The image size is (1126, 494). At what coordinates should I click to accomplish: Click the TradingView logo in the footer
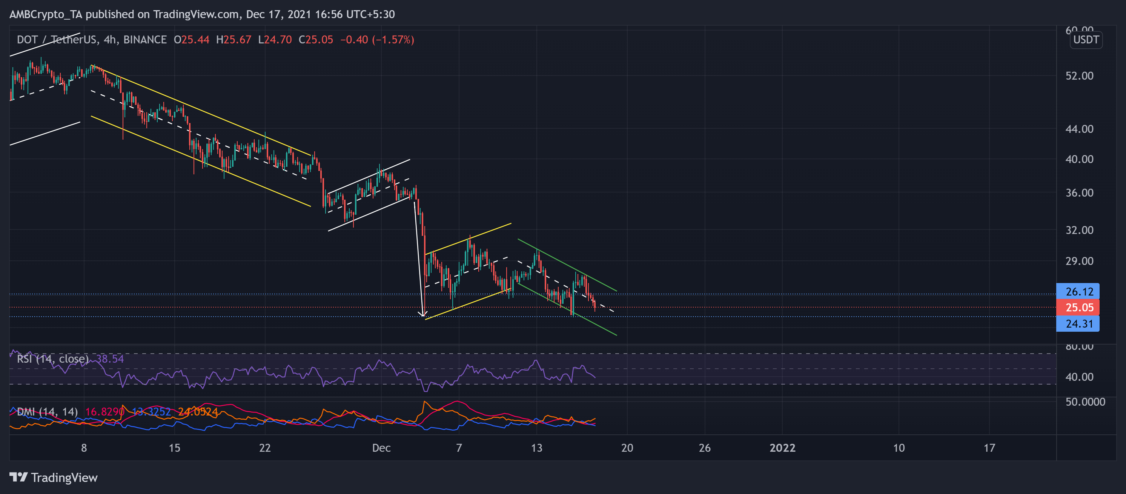click(x=53, y=477)
